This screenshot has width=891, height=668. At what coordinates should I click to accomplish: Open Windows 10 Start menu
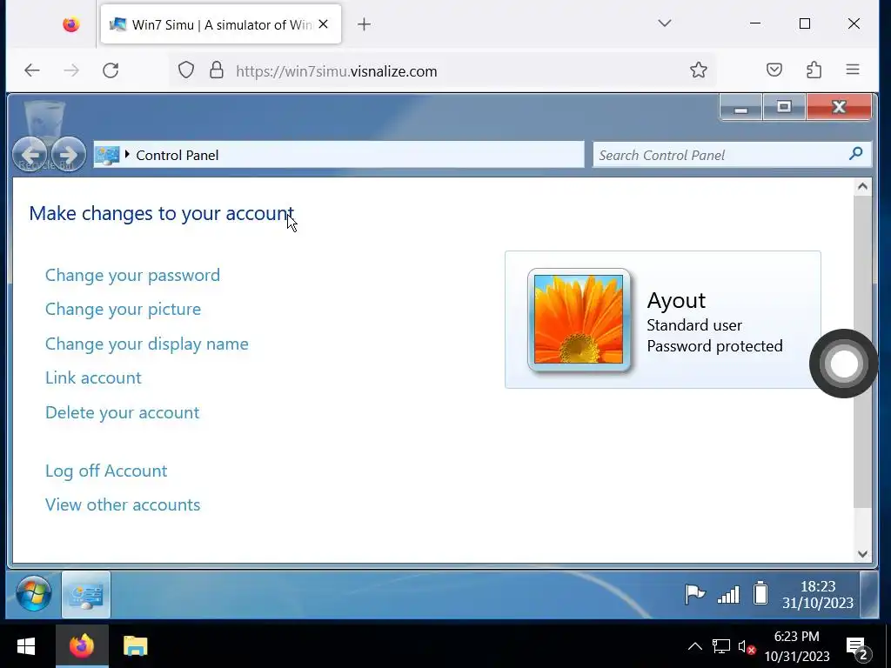click(26, 646)
